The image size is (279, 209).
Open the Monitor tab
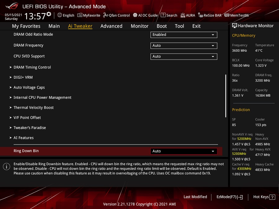(x=140, y=26)
